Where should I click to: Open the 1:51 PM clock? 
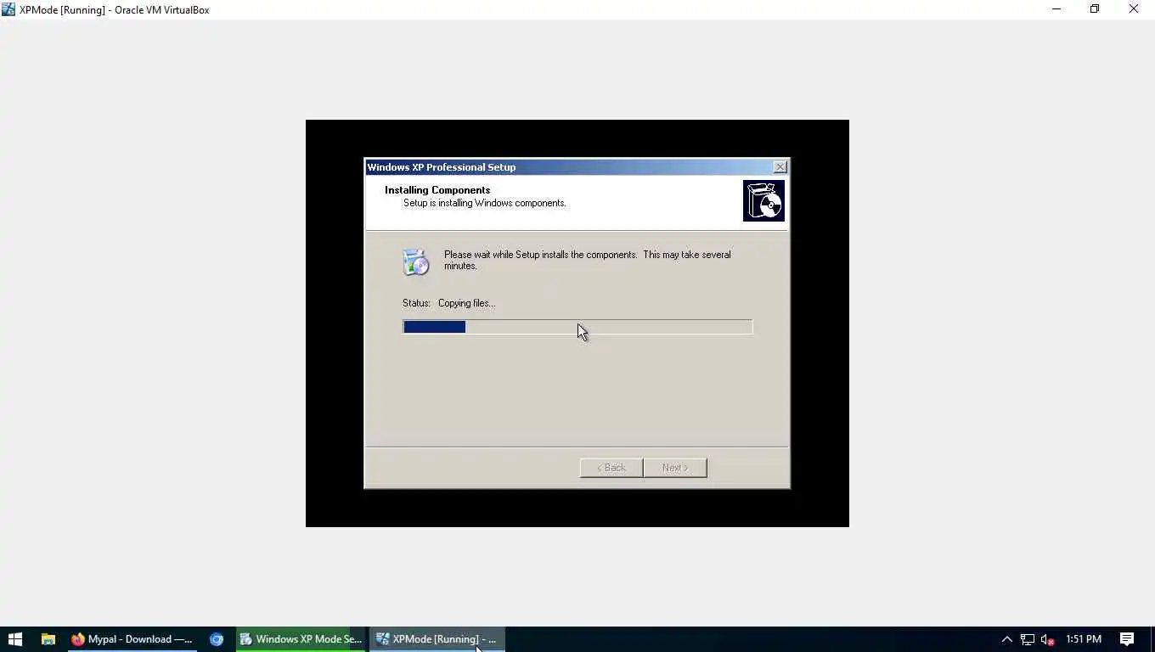pyautogui.click(x=1084, y=639)
